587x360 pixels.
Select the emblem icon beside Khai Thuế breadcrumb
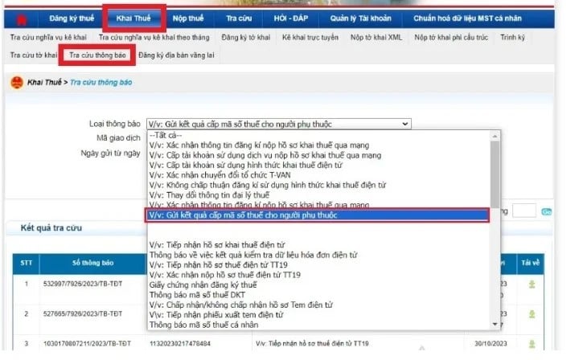tap(17, 82)
